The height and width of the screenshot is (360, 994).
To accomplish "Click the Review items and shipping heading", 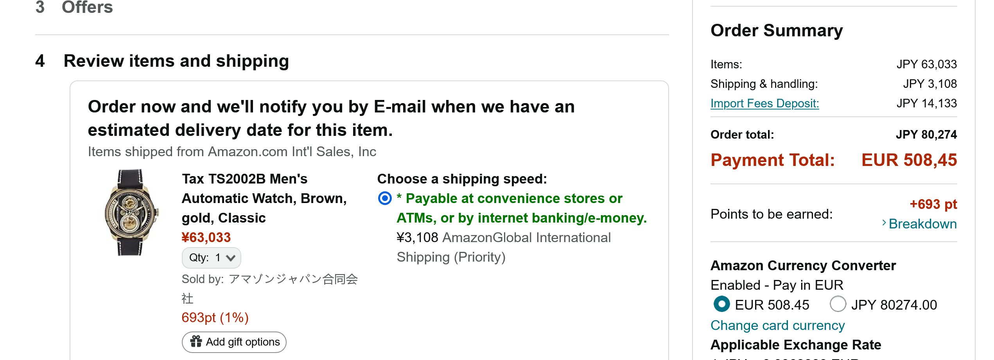I will click(176, 61).
